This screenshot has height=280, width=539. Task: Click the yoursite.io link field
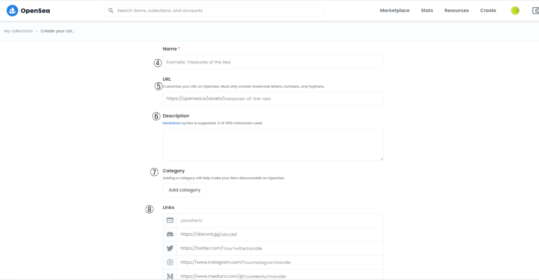(280, 220)
